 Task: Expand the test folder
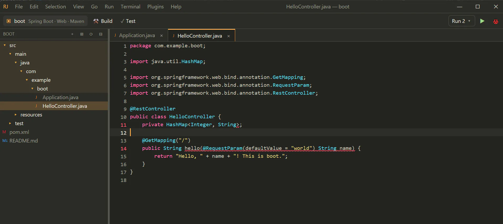10,123
